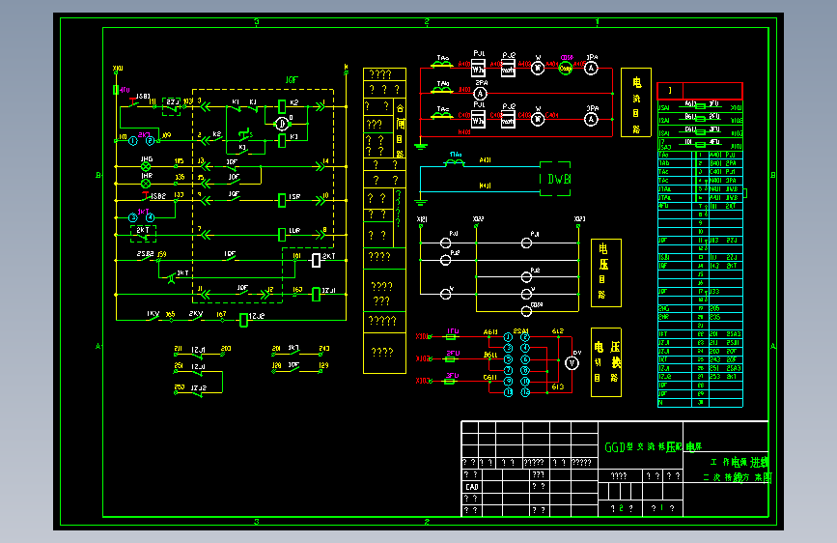This screenshot has width=837, height=543.
Task: Click the 2KT dashed contact box
Action: [x=144, y=234]
